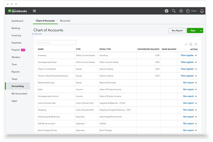Open Projects in the sidebar
Viewport: 213px width, 142px height.
[15, 50]
